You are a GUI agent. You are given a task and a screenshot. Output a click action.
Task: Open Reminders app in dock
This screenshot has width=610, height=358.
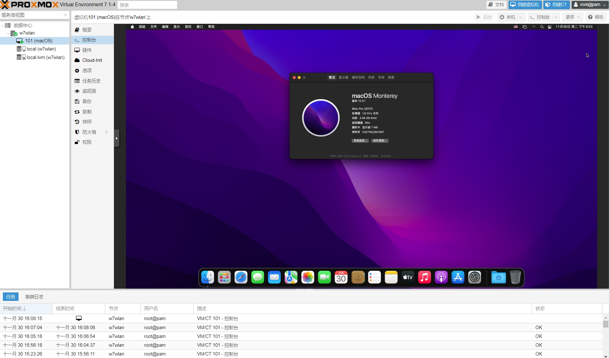[375, 277]
